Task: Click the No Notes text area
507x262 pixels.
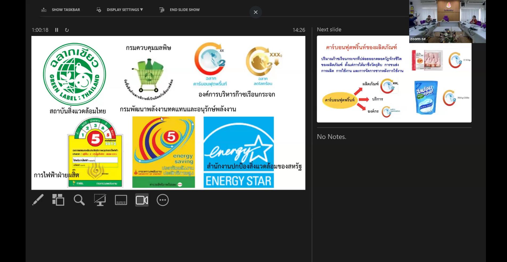Action: (331, 137)
